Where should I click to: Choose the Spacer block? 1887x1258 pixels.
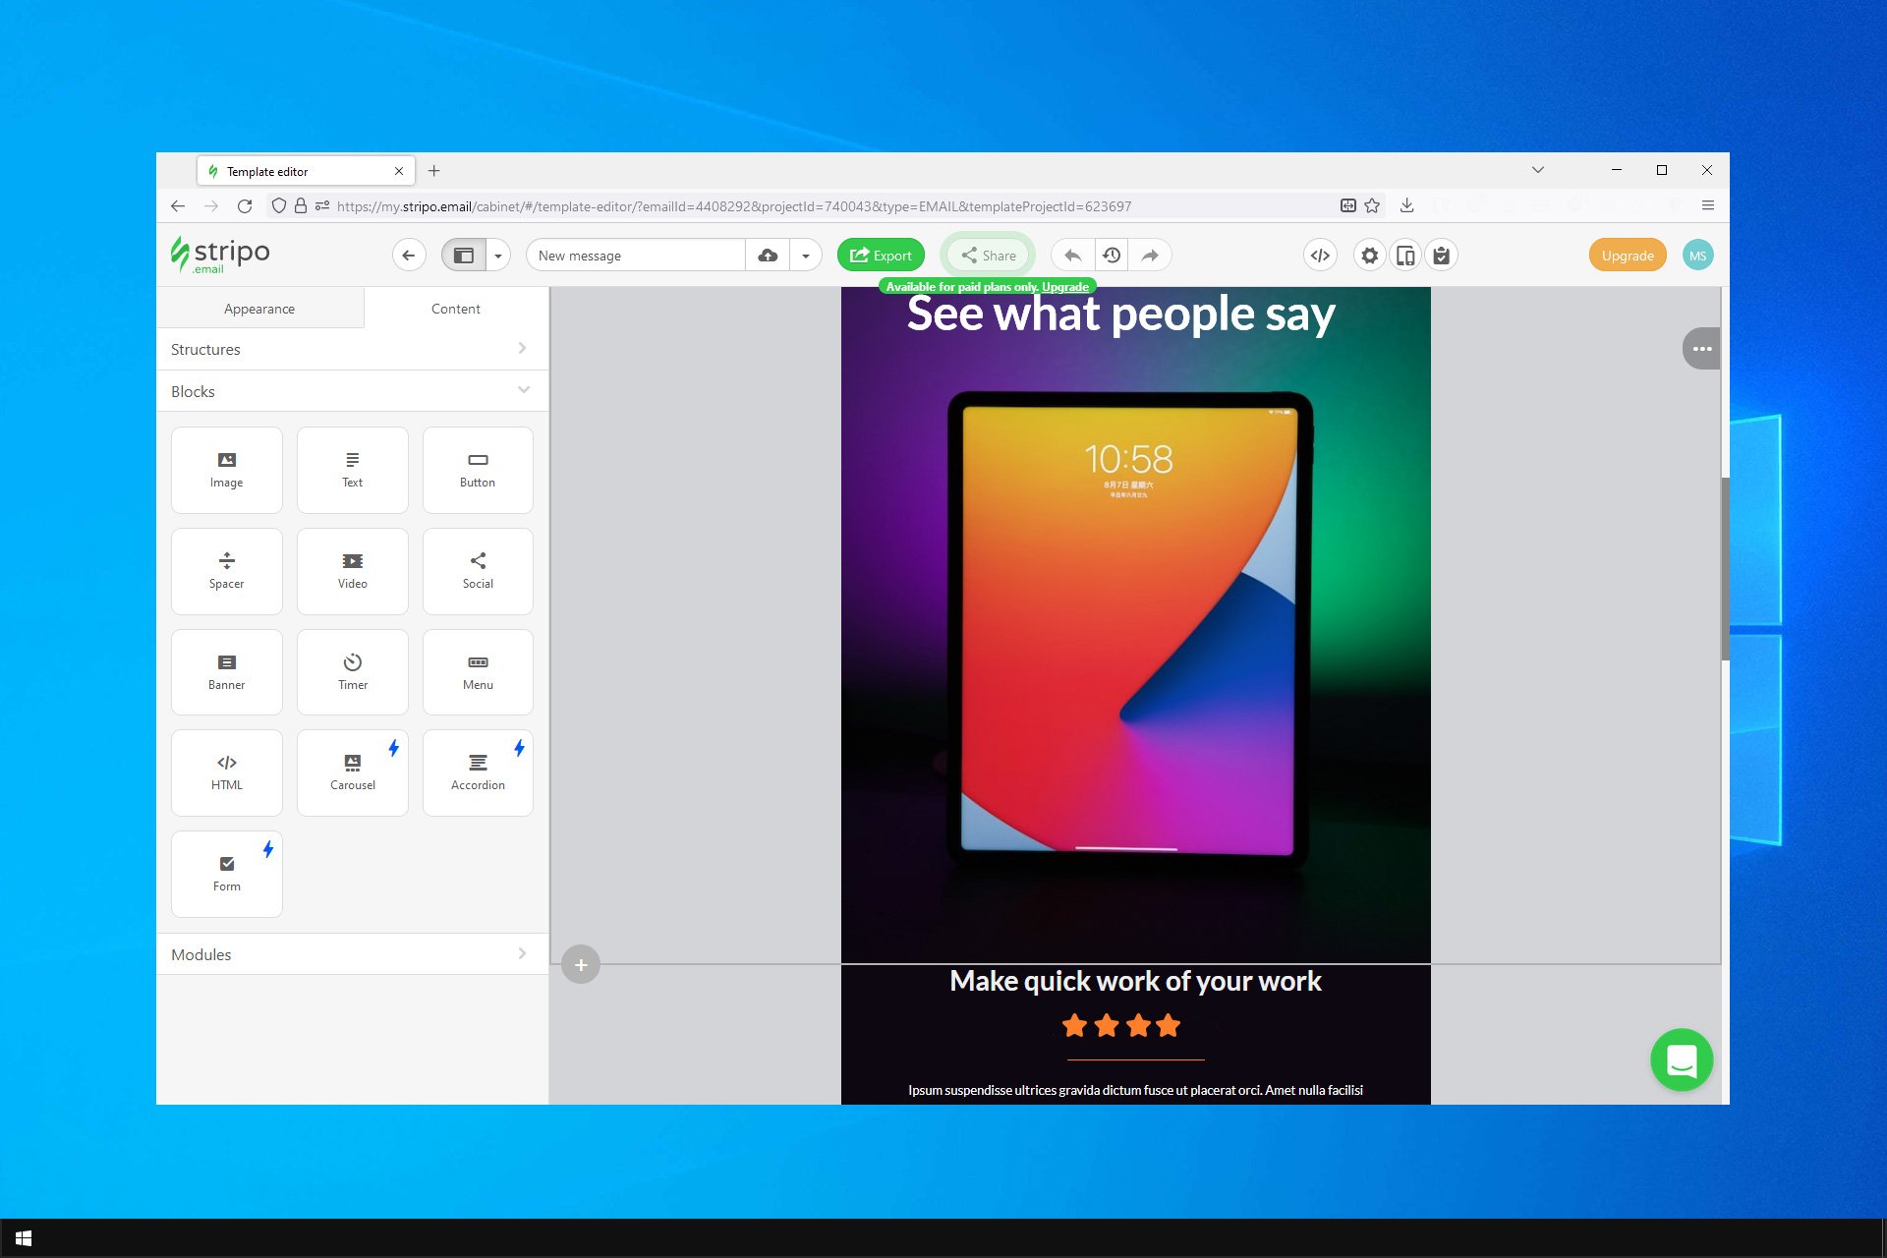[x=226, y=571]
